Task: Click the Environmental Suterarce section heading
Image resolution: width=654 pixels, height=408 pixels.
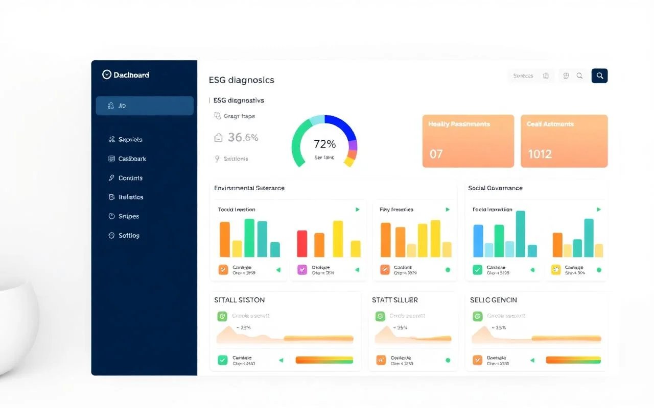Action: click(x=249, y=188)
